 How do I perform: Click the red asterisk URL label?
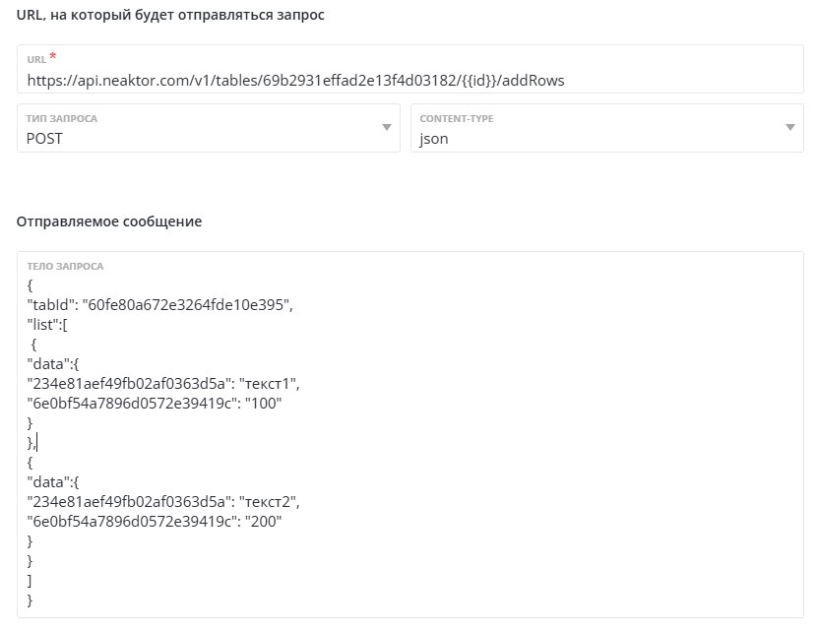52,58
